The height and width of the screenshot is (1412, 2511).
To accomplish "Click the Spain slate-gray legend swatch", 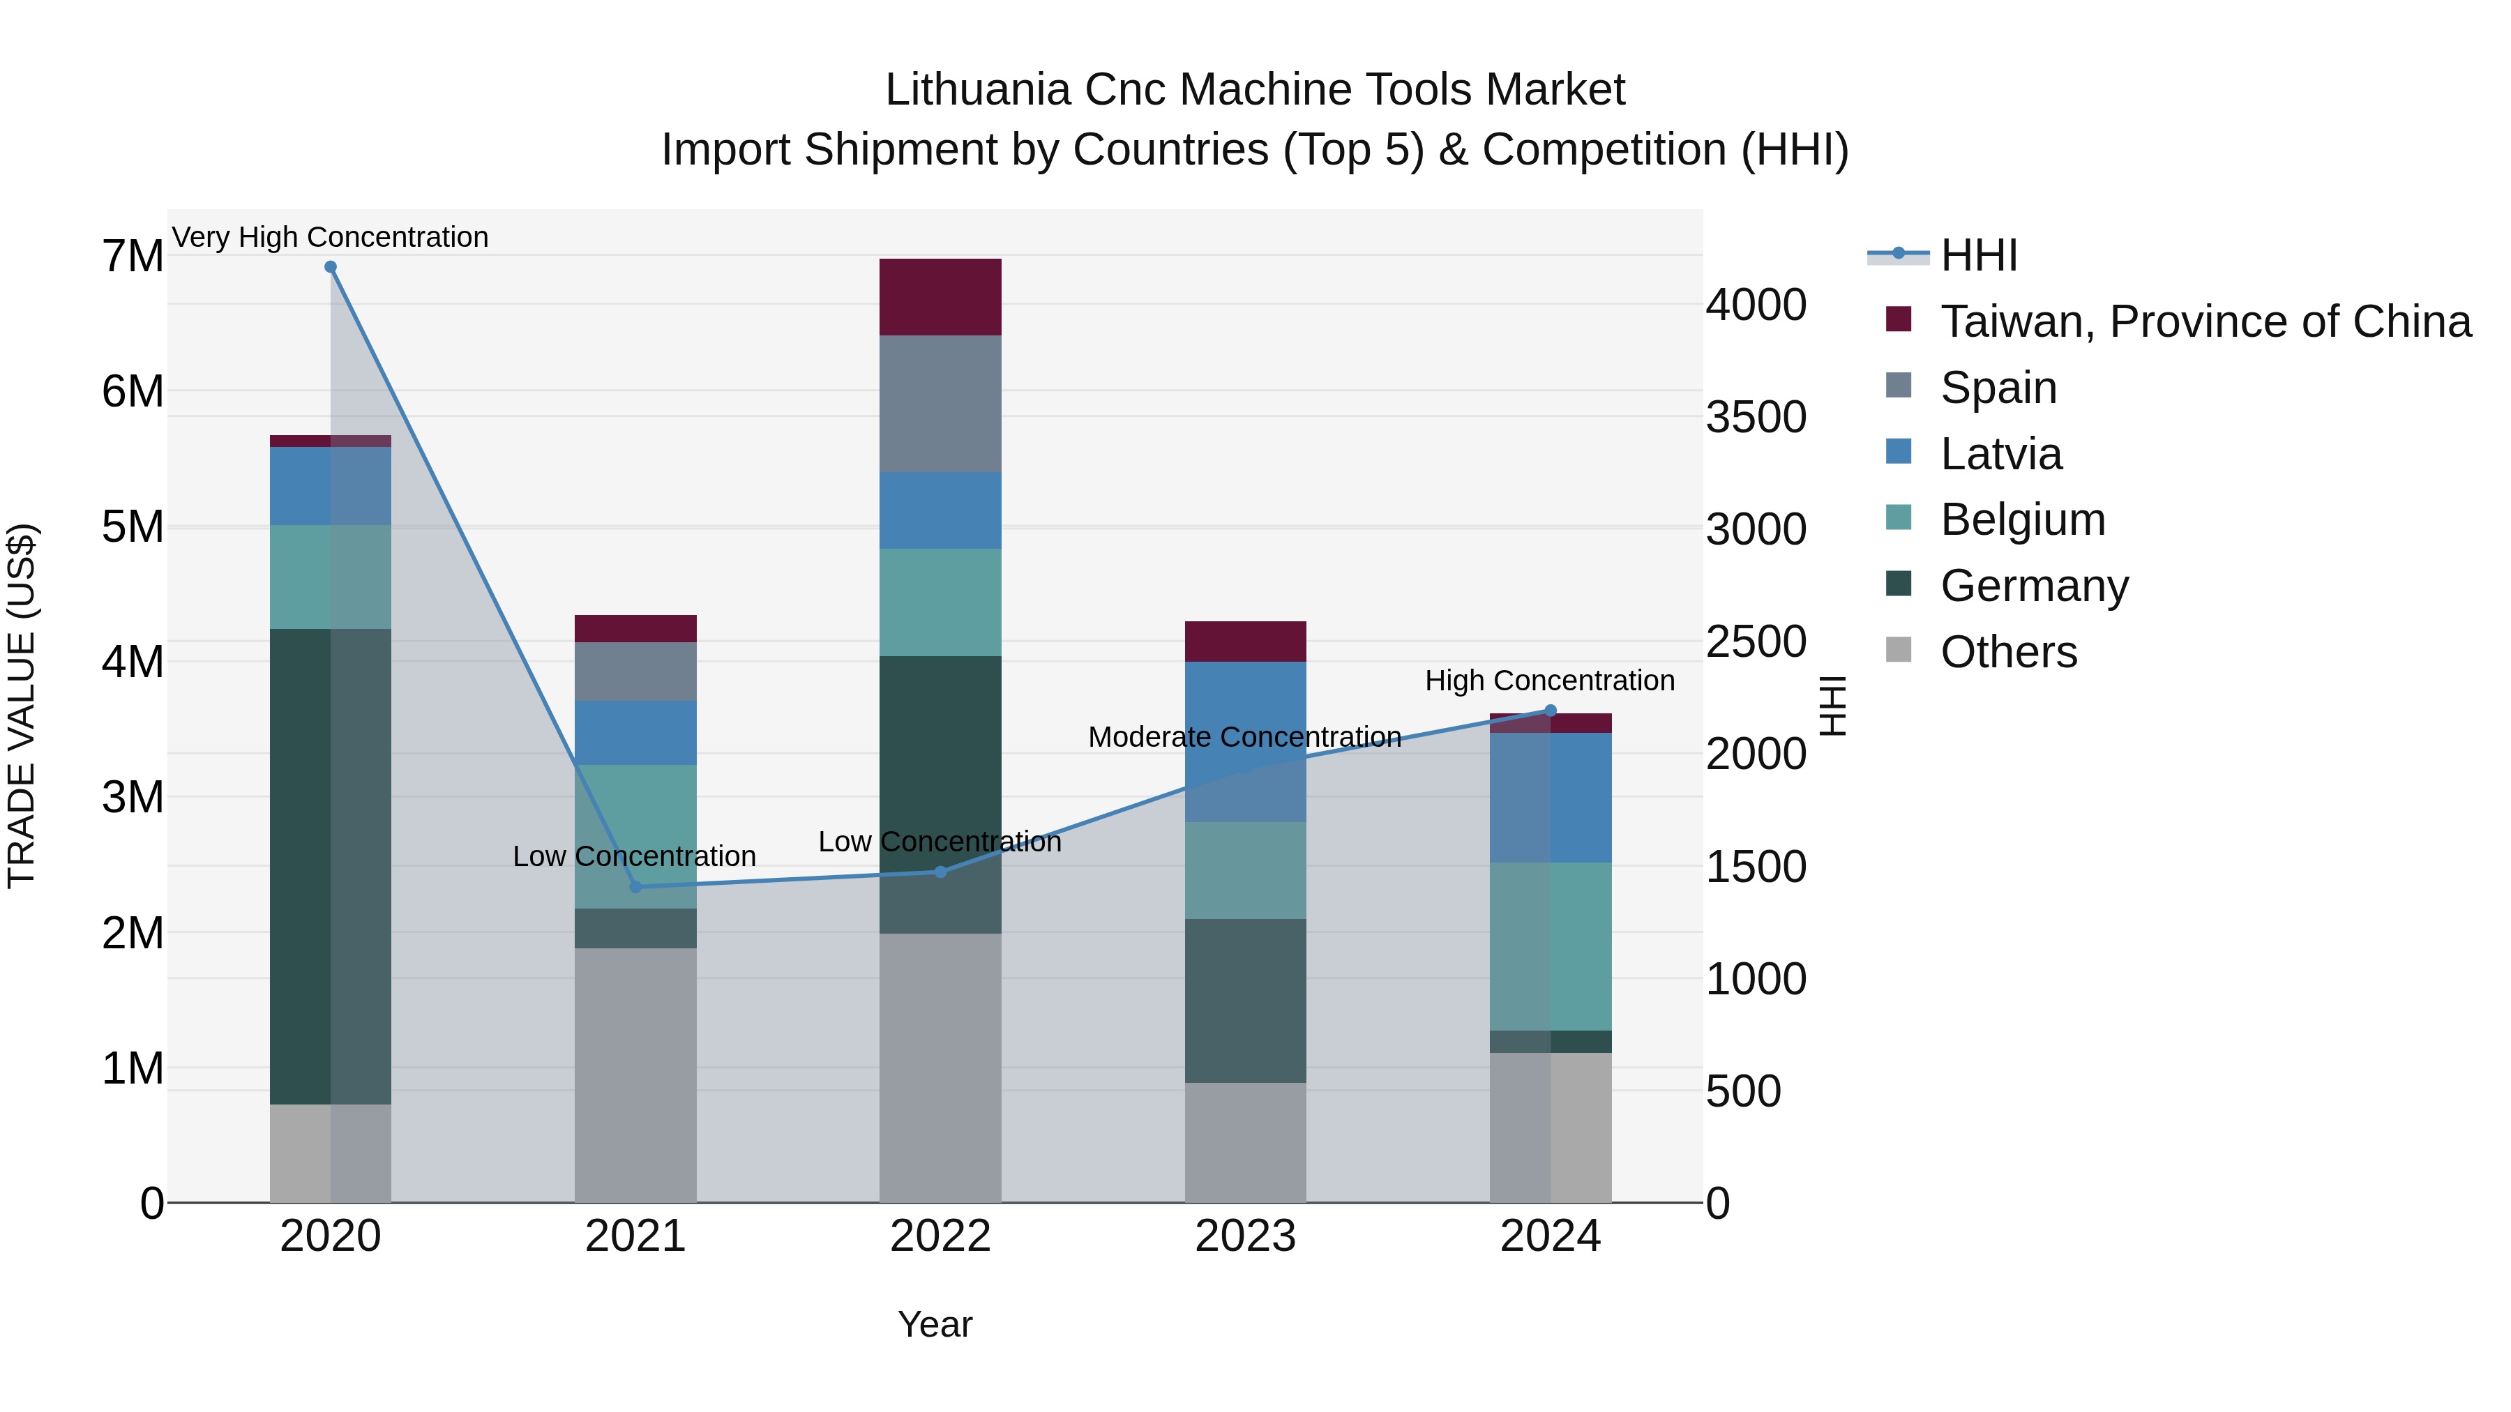I will click(1899, 385).
